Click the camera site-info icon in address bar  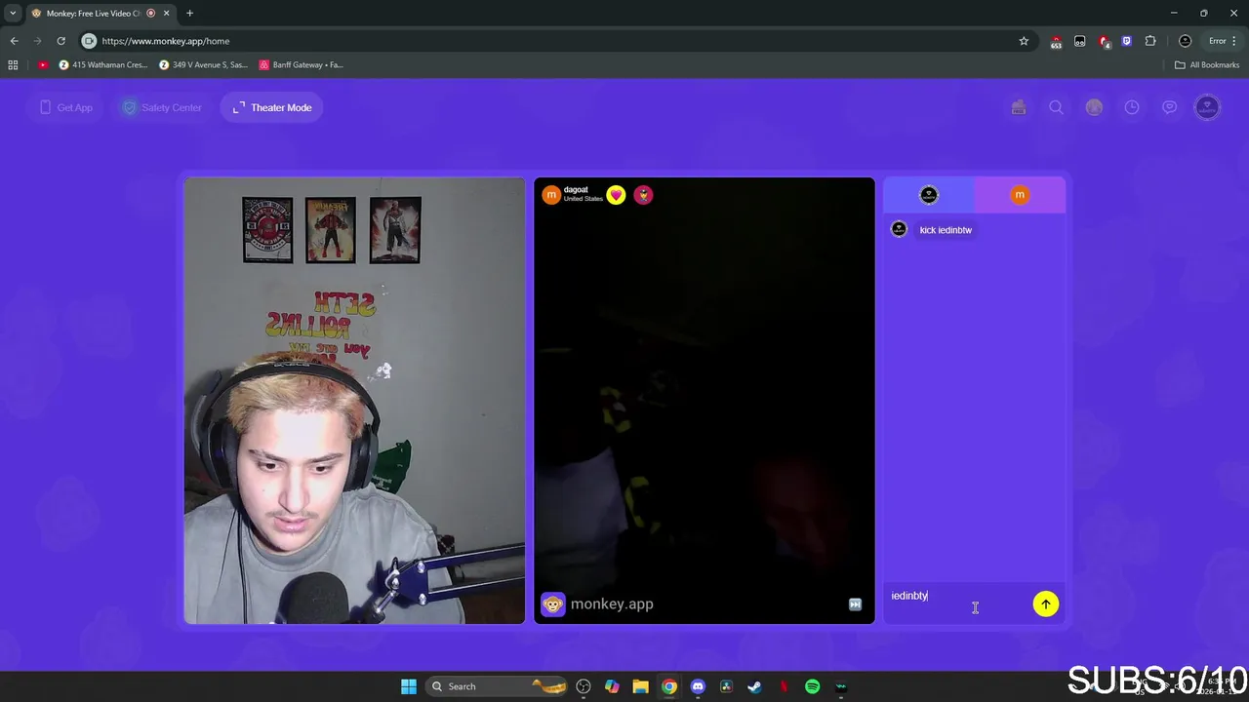(89, 41)
